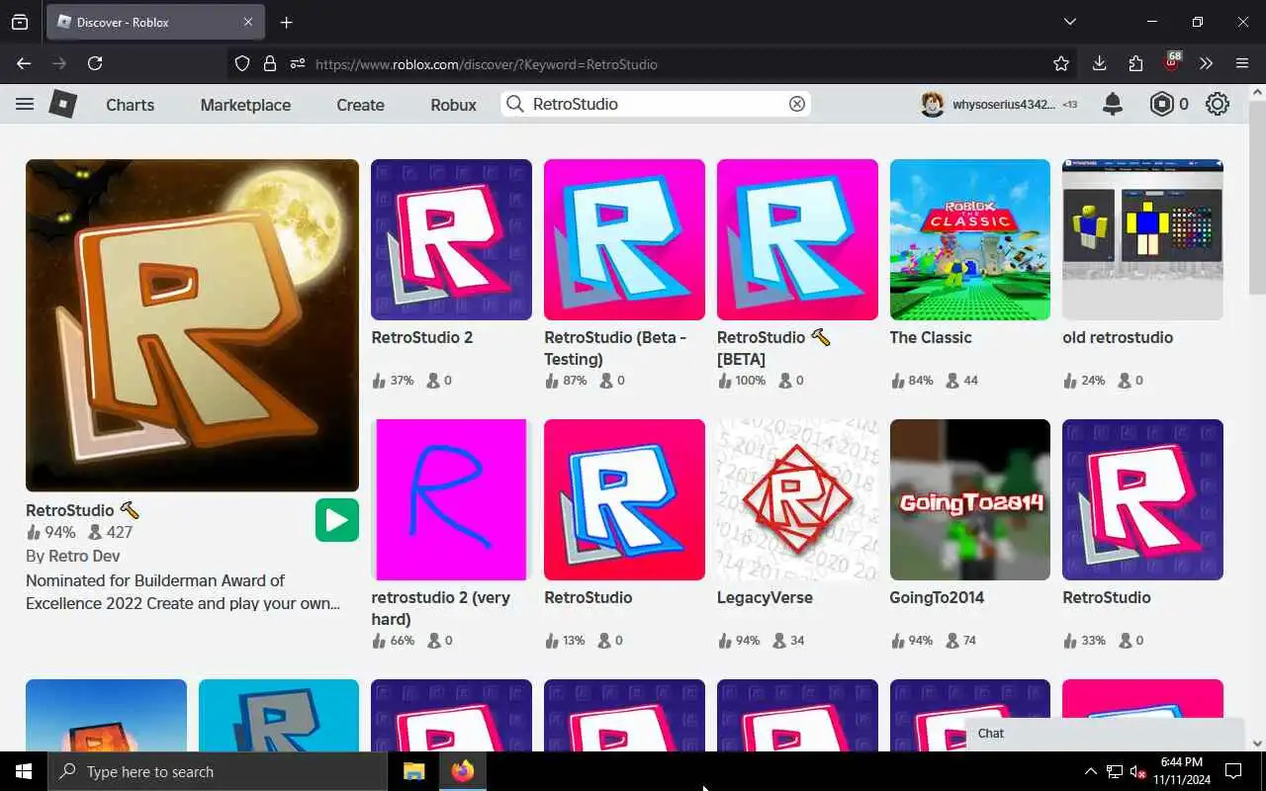Open the RetroStudio 2 game thumbnail
The height and width of the screenshot is (791, 1266).
pos(451,239)
